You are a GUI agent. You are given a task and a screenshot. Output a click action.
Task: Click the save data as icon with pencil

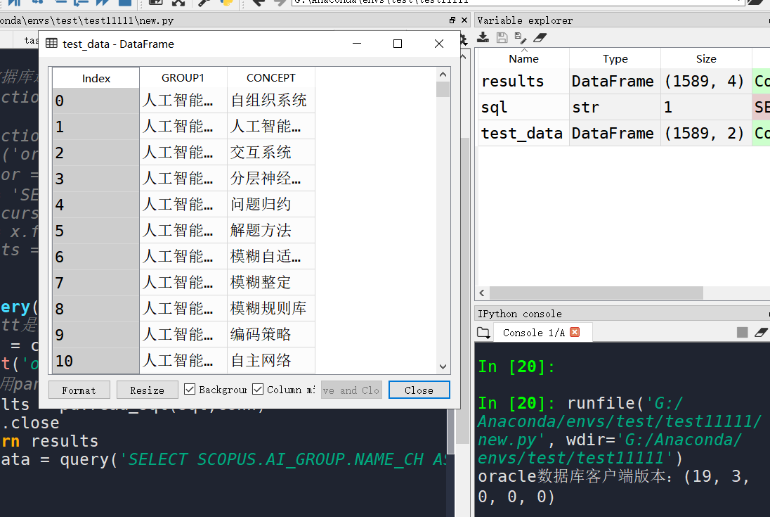click(520, 37)
